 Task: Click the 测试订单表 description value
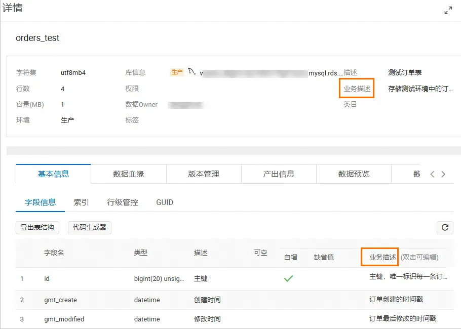tap(405, 72)
